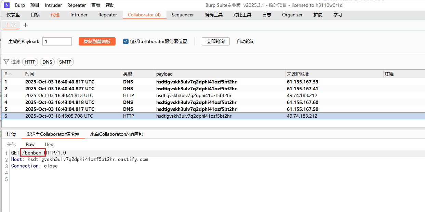Toggle the DNS filter chip
The height and width of the screenshot is (212, 425).
pos(48,62)
